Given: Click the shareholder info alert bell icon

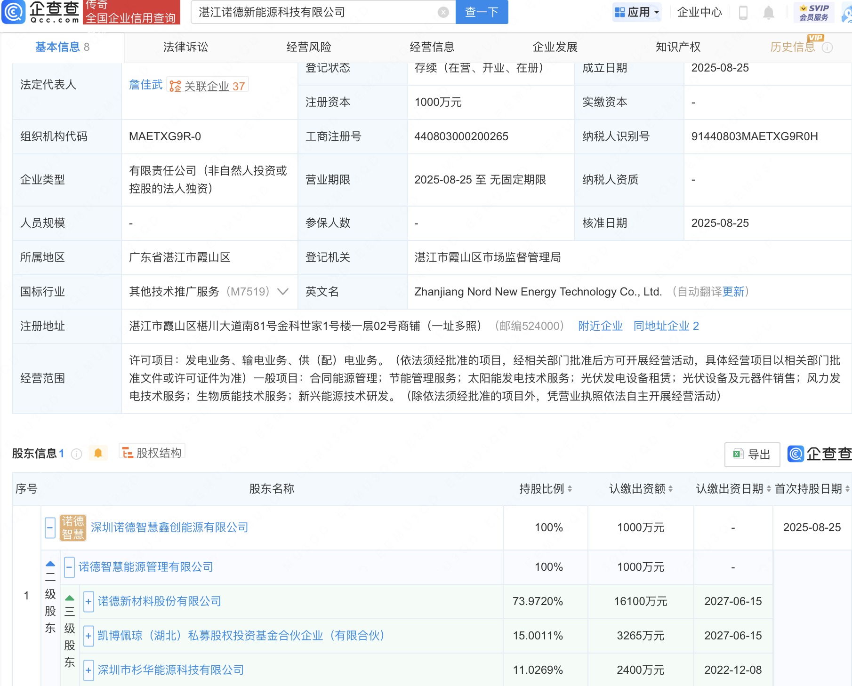Looking at the screenshot, I should [98, 453].
